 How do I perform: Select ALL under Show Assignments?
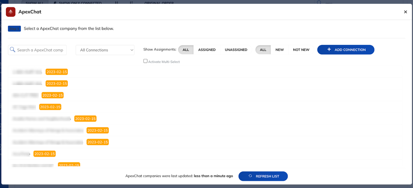[x=186, y=50]
